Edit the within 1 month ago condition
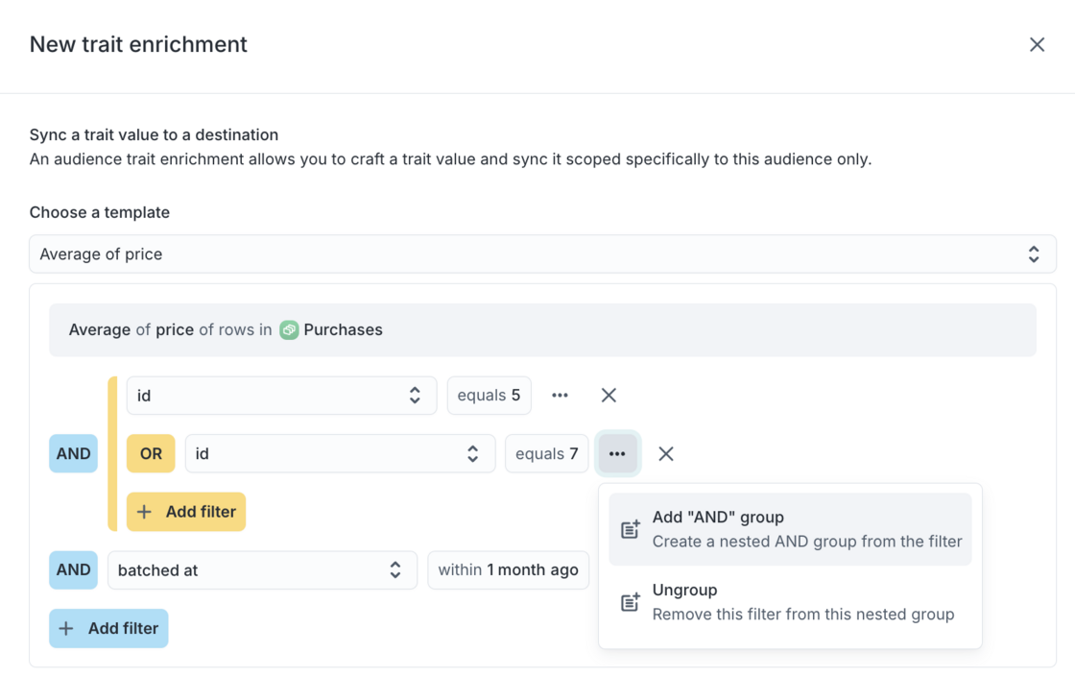The height and width of the screenshot is (677, 1075). tap(508, 570)
